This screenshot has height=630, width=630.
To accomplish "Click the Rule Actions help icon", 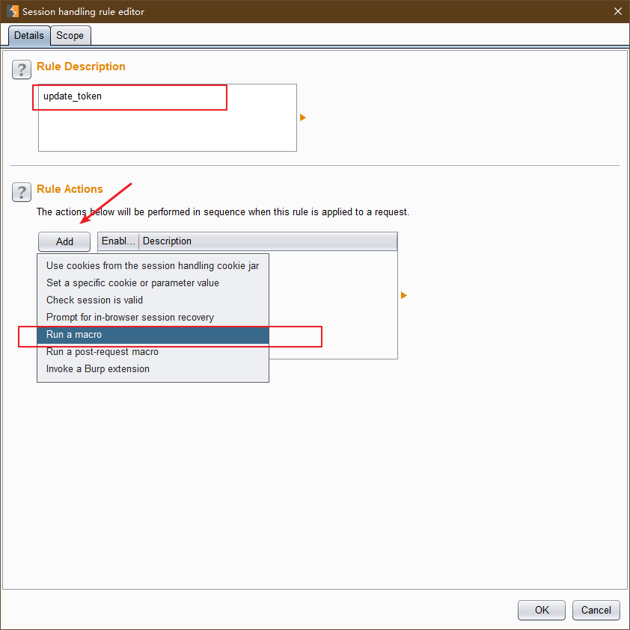I will pos(22,192).
